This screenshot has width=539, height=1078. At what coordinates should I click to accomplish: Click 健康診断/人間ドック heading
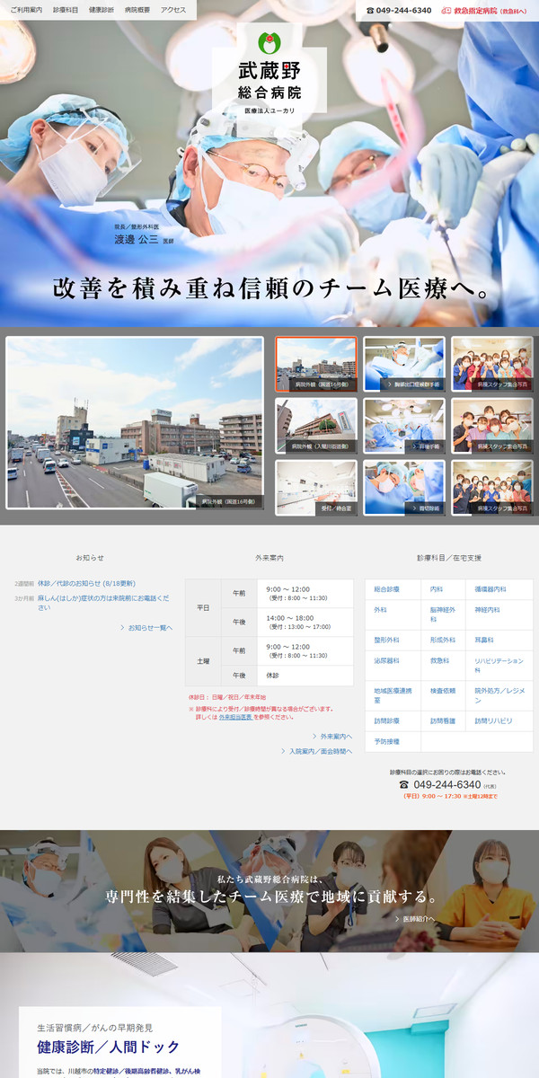[x=109, y=1047]
